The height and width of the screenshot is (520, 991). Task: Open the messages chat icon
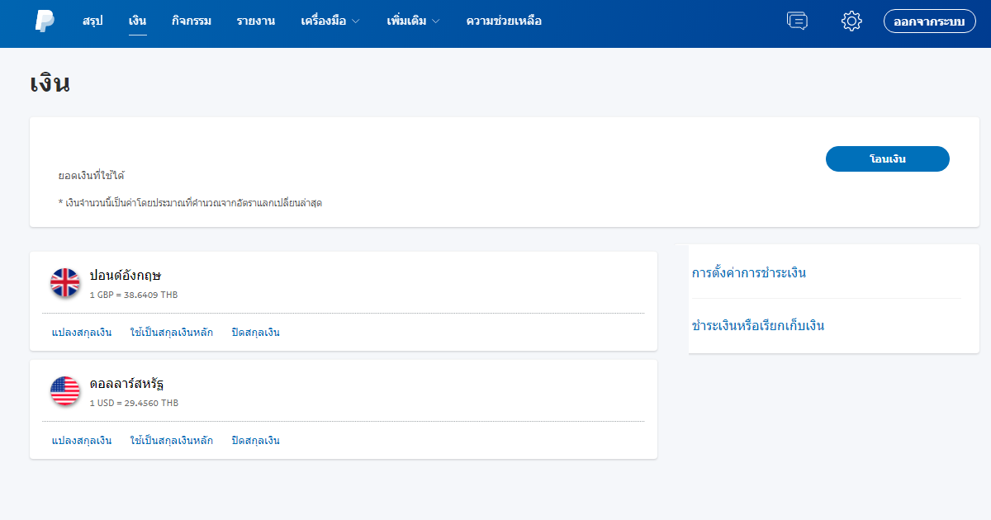tap(796, 21)
